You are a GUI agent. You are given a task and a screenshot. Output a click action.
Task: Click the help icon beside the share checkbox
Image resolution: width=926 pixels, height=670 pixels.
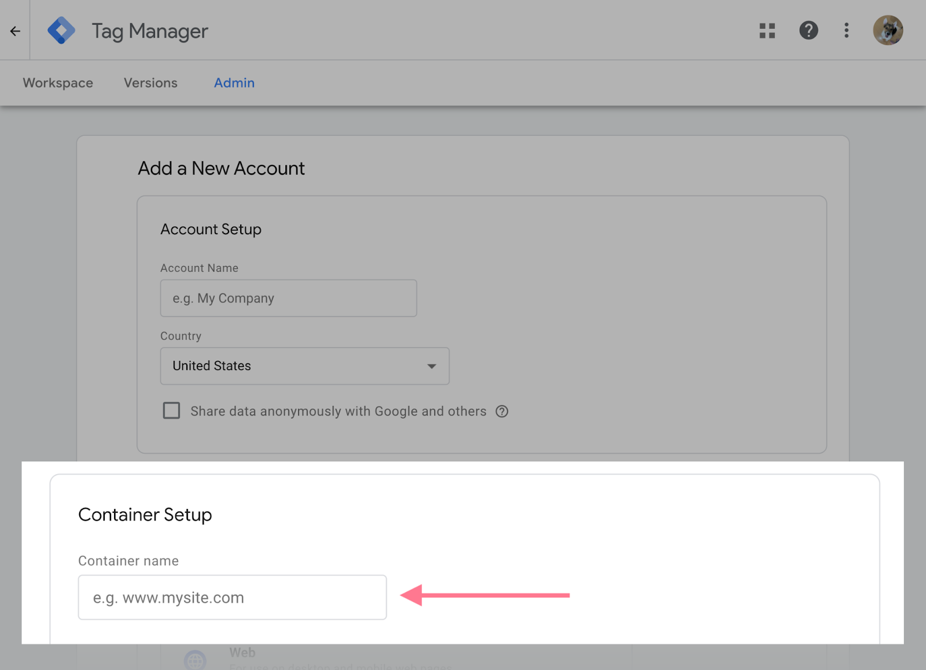click(502, 411)
